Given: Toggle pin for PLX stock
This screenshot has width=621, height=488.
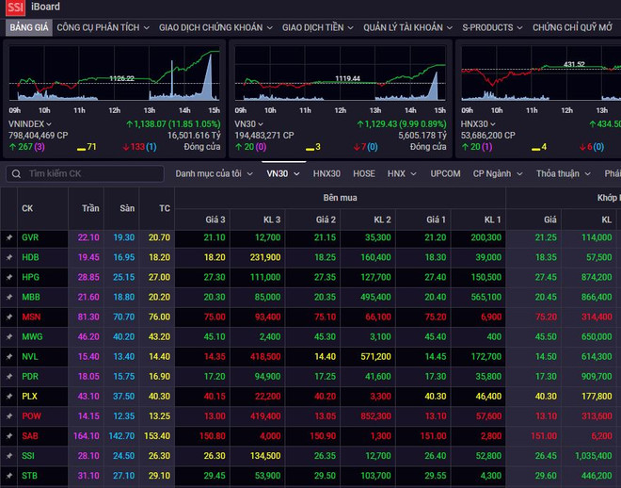Looking at the screenshot, I should tap(8, 397).
